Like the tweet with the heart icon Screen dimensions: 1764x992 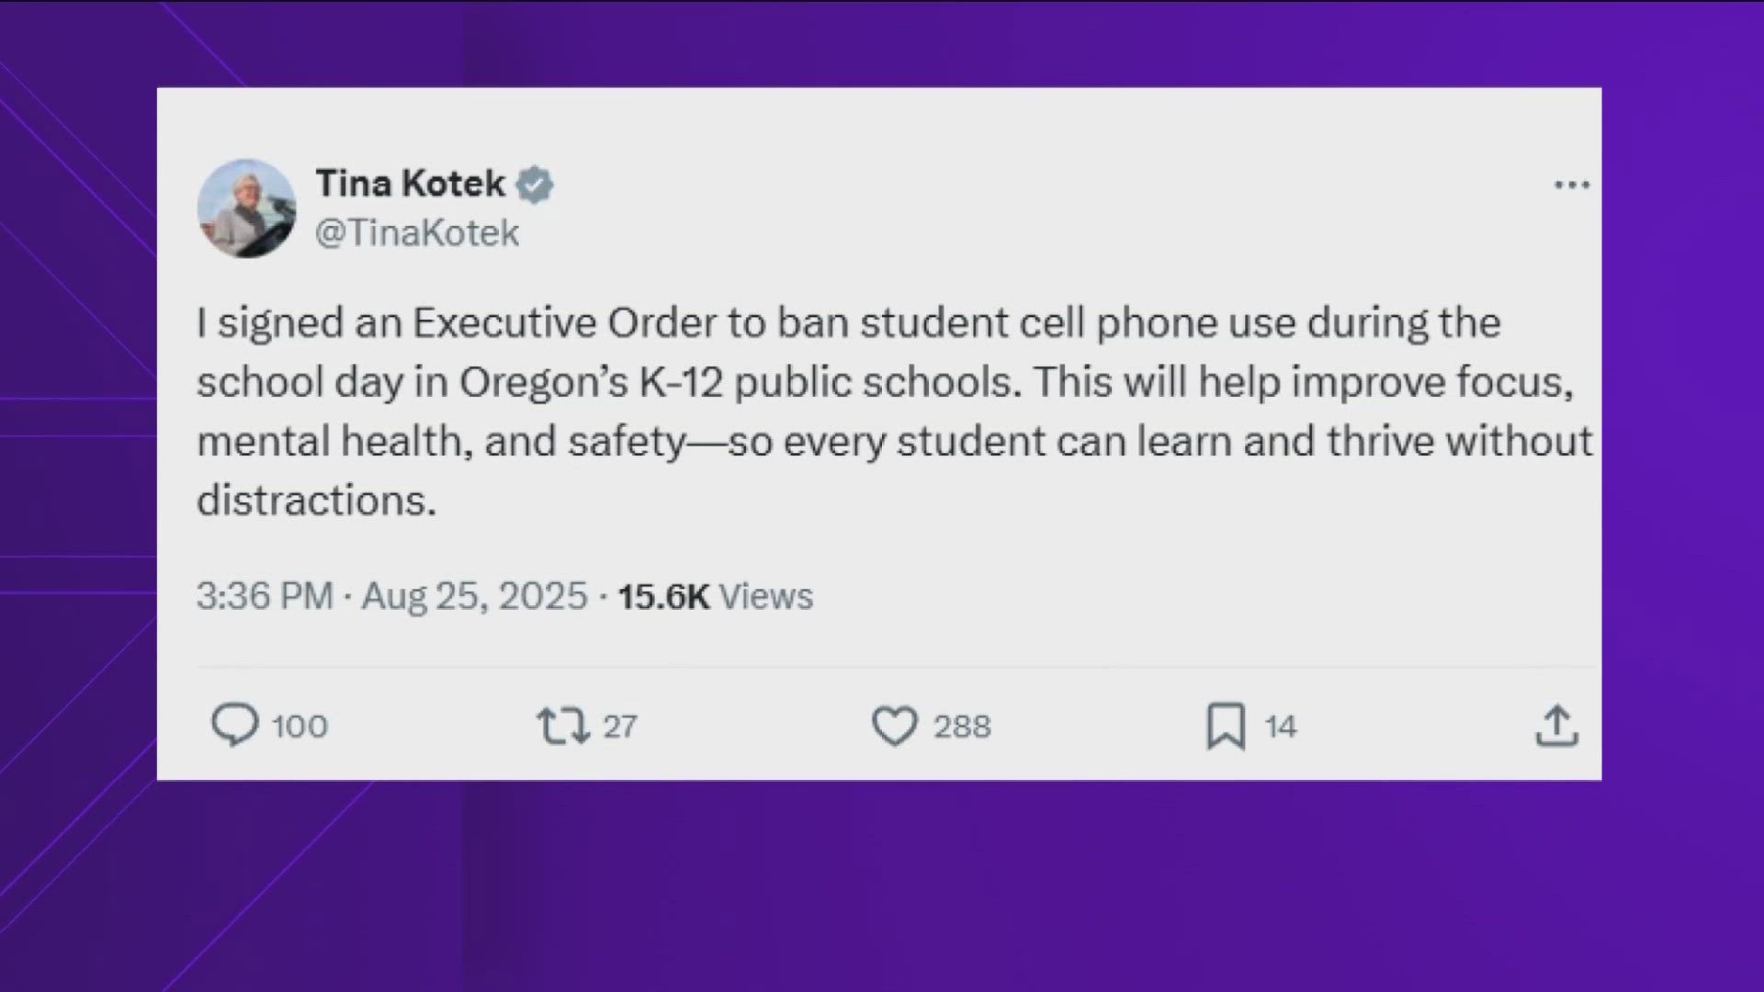(x=894, y=726)
